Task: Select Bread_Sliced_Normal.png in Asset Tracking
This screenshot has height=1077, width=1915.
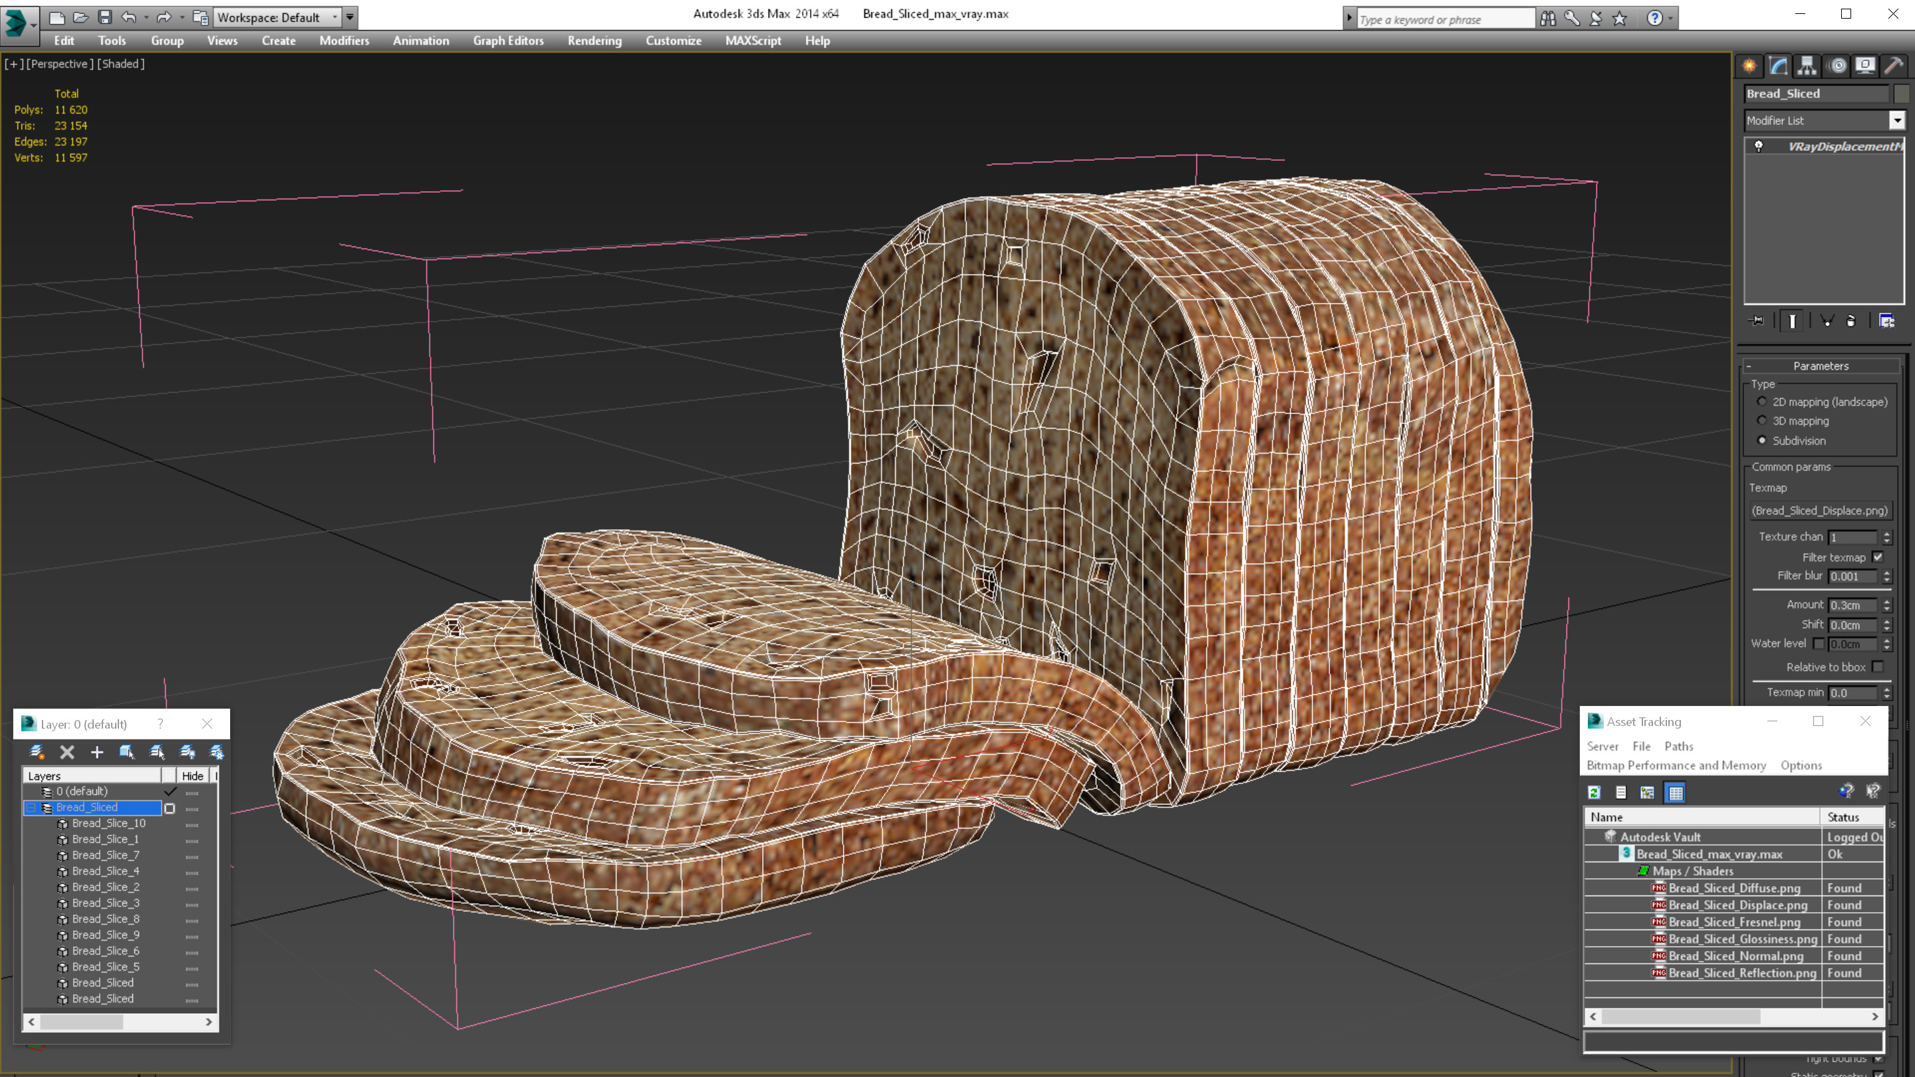Action: [x=1735, y=956]
